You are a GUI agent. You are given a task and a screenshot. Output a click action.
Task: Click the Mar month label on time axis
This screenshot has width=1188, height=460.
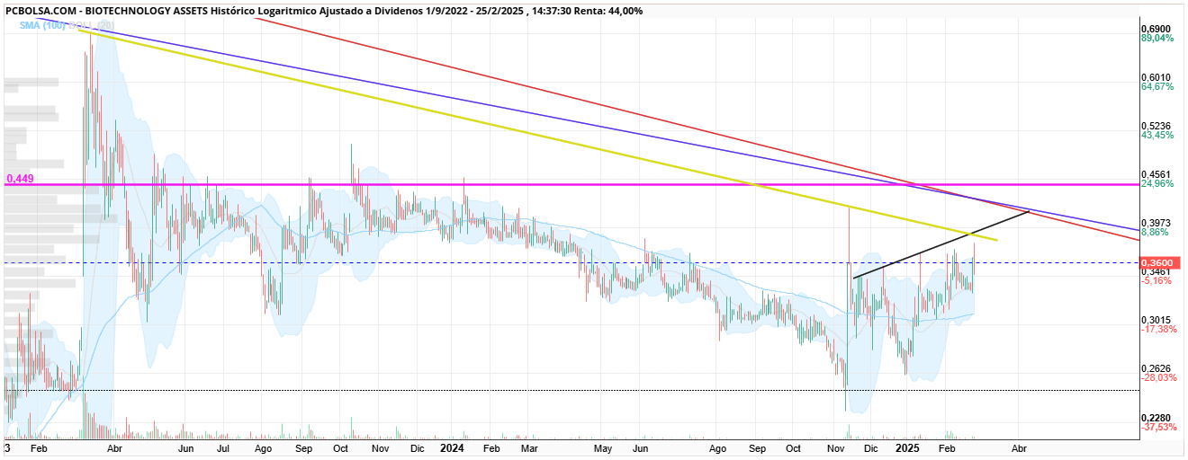[x=529, y=447]
